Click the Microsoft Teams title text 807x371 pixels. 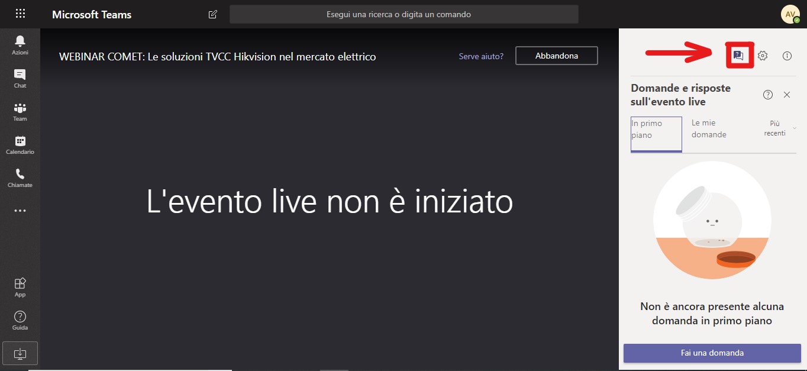[92, 14]
